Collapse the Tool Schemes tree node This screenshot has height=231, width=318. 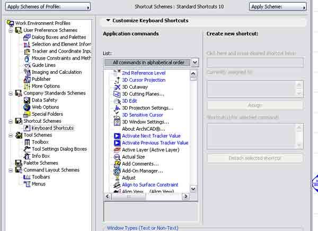tap(11, 135)
